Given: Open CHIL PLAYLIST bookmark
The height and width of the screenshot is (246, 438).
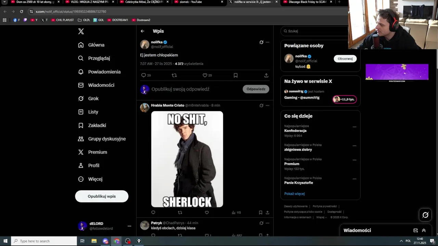Looking at the screenshot, I should click(63, 20).
